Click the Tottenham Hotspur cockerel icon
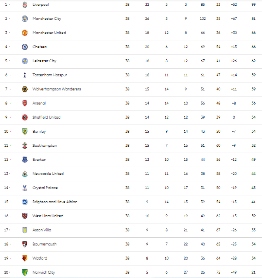This screenshot has width=262, height=278. click(x=25, y=75)
